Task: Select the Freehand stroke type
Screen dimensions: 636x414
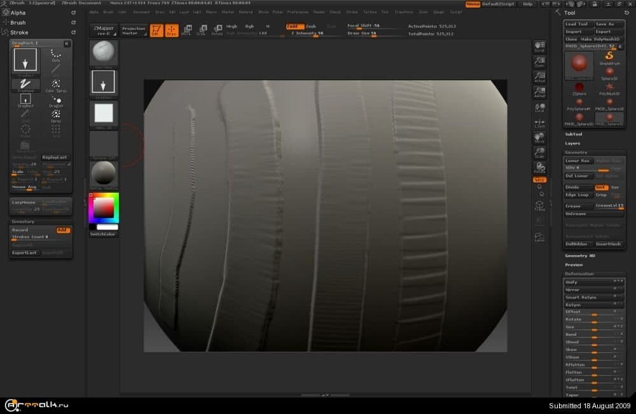Action: tap(25, 85)
